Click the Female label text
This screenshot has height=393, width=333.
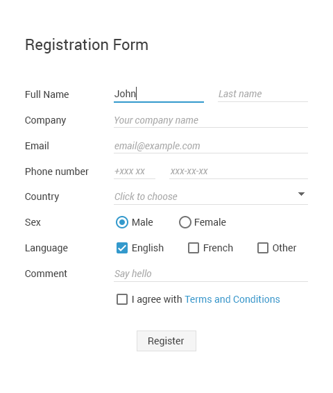pos(210,222)
